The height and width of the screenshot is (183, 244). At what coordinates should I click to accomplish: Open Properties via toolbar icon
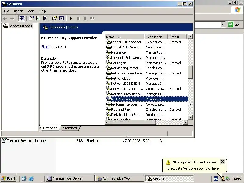point(31,18)
